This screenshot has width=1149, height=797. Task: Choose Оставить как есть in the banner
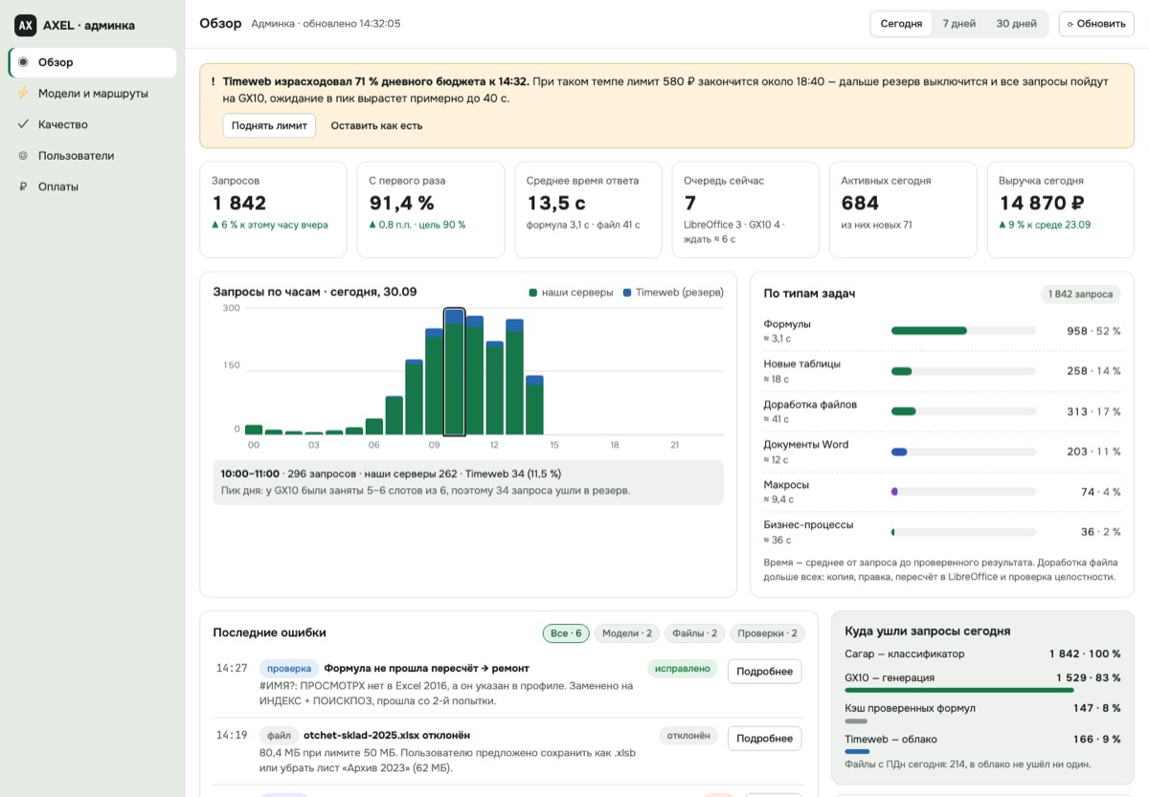(376, 125)
